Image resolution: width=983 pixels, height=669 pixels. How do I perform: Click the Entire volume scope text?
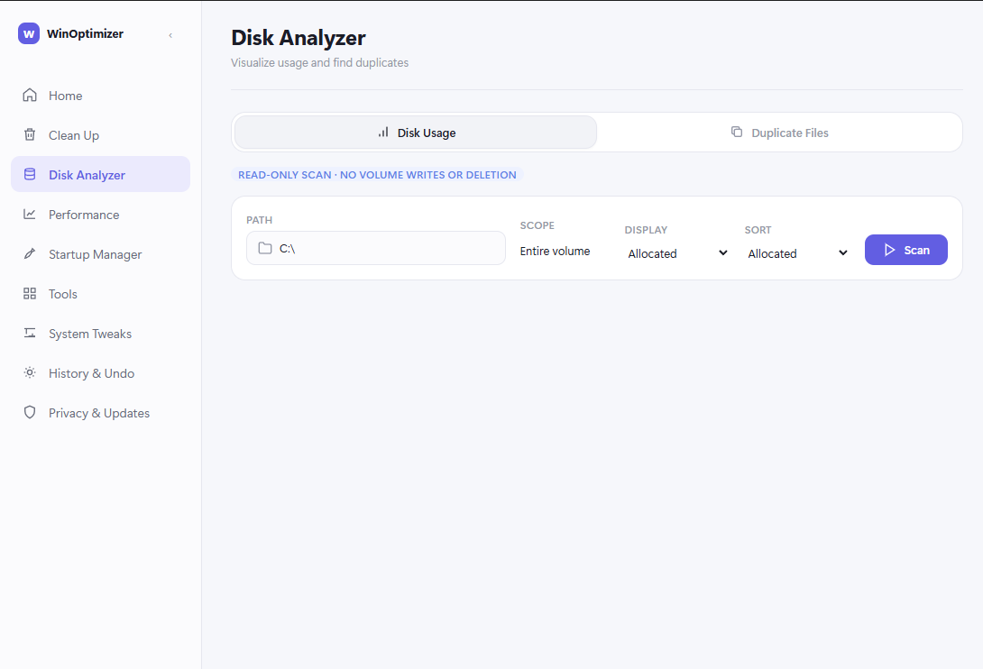555,251
